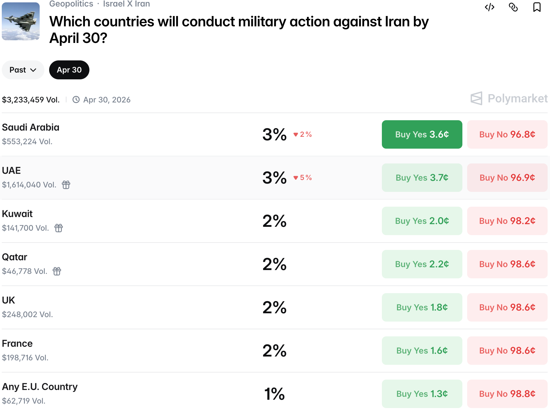
Task: Click Buy Yes 1.8¢ for UK
Action: coord(422,307)
